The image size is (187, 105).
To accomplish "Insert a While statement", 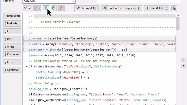I will (12, 47).
